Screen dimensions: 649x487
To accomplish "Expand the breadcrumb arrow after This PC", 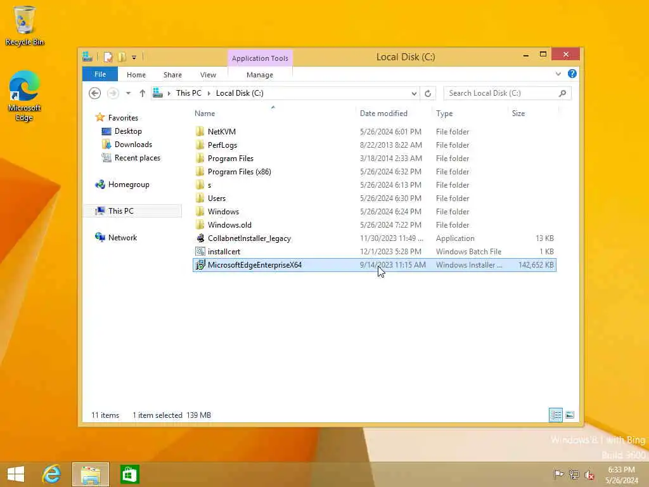I will pyautogui.click(x=209, y=93).
